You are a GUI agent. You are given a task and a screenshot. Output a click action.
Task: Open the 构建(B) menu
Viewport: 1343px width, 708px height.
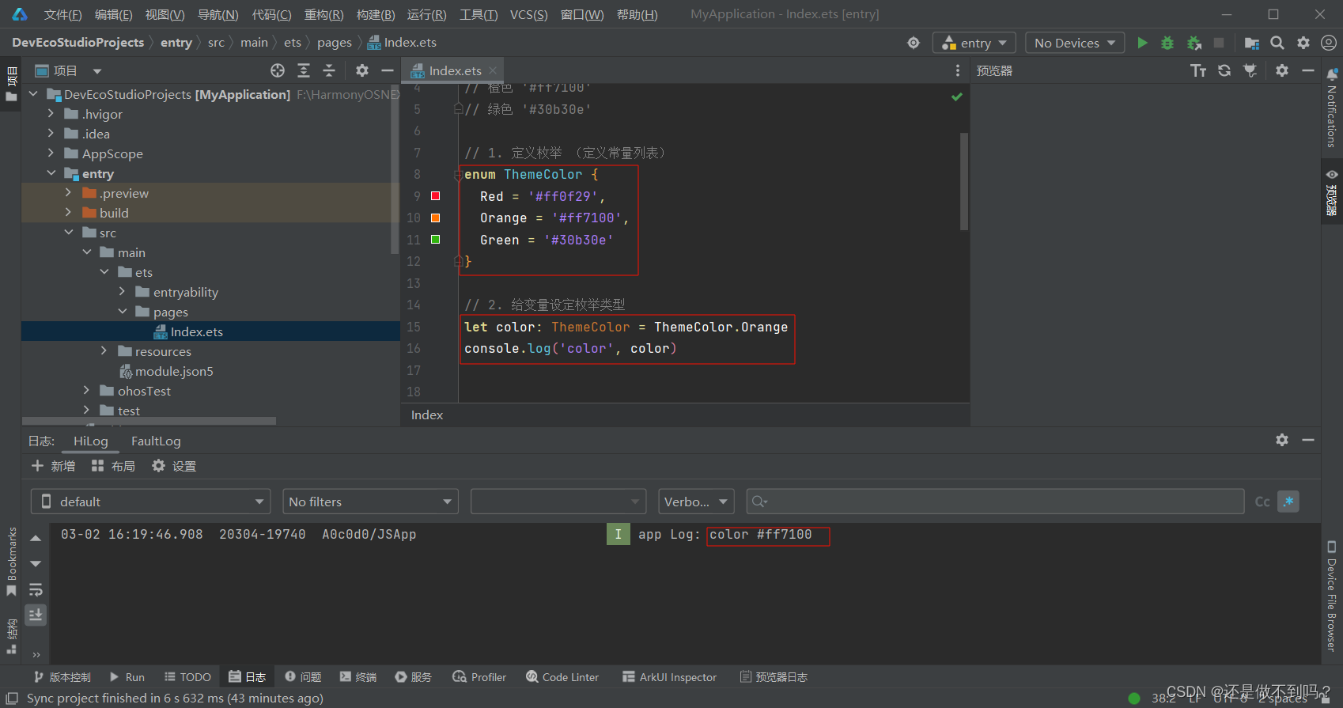pos(376,15)
